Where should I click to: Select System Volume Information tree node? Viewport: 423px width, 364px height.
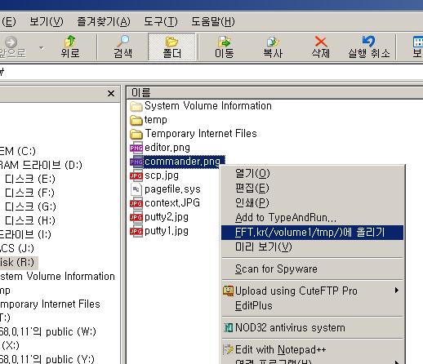coord(57,276)
